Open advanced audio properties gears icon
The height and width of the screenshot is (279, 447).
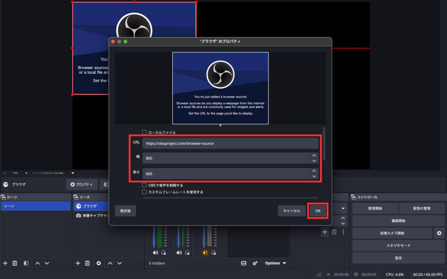(255, 263)
